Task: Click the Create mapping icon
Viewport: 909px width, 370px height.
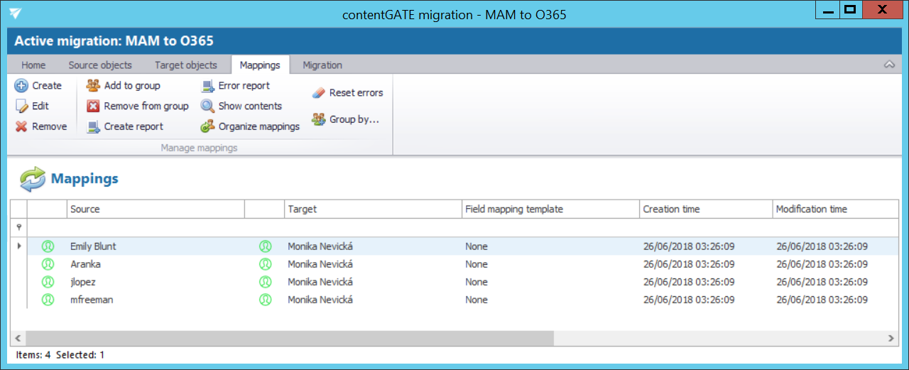Action: click(21, 86)
